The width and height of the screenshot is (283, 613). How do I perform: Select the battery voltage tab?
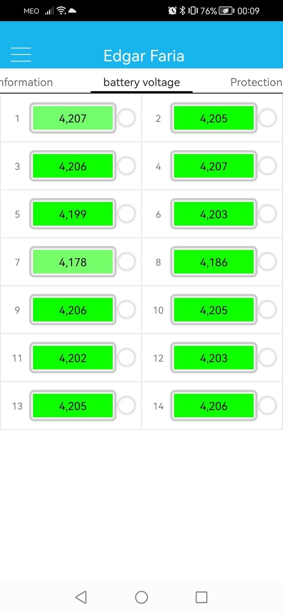point(141,82)
